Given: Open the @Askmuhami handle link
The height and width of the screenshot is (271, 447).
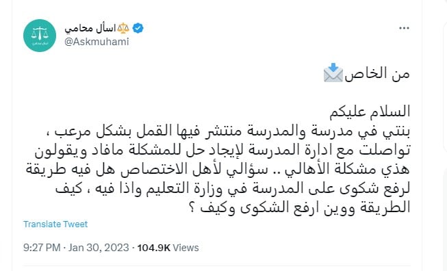Looking at the screenshot, I should tap(97, 42).
